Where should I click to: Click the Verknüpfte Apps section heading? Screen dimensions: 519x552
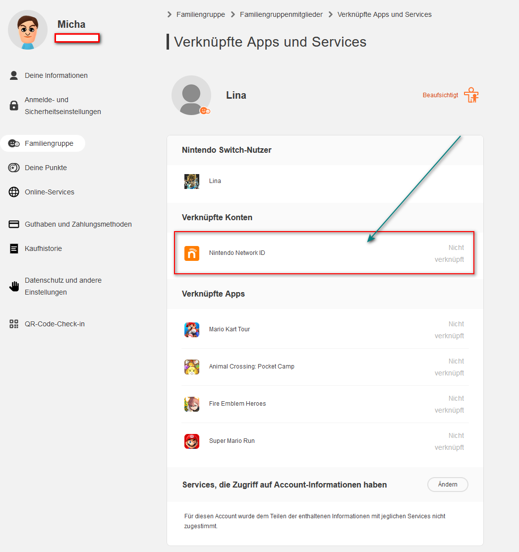point(213,294)
